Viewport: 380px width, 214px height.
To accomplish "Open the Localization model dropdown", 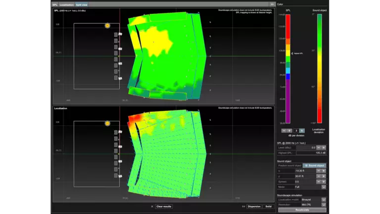I will [x=324, y=200].
